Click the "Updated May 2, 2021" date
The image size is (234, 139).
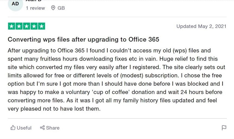[x=201, y=26]
